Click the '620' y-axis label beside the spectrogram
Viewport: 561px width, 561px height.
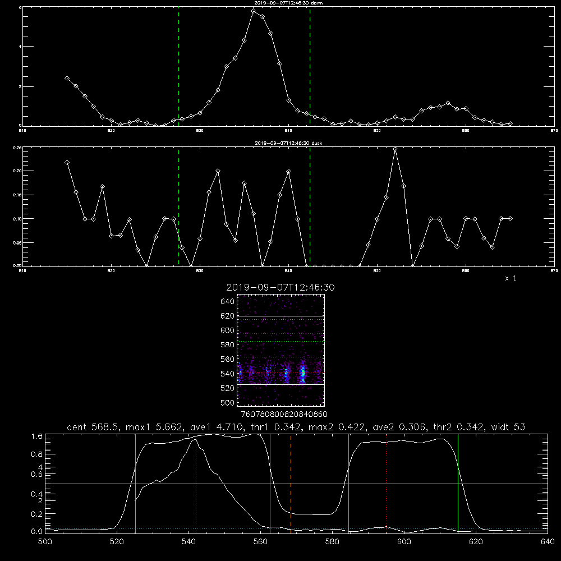(x=228, y=316)
